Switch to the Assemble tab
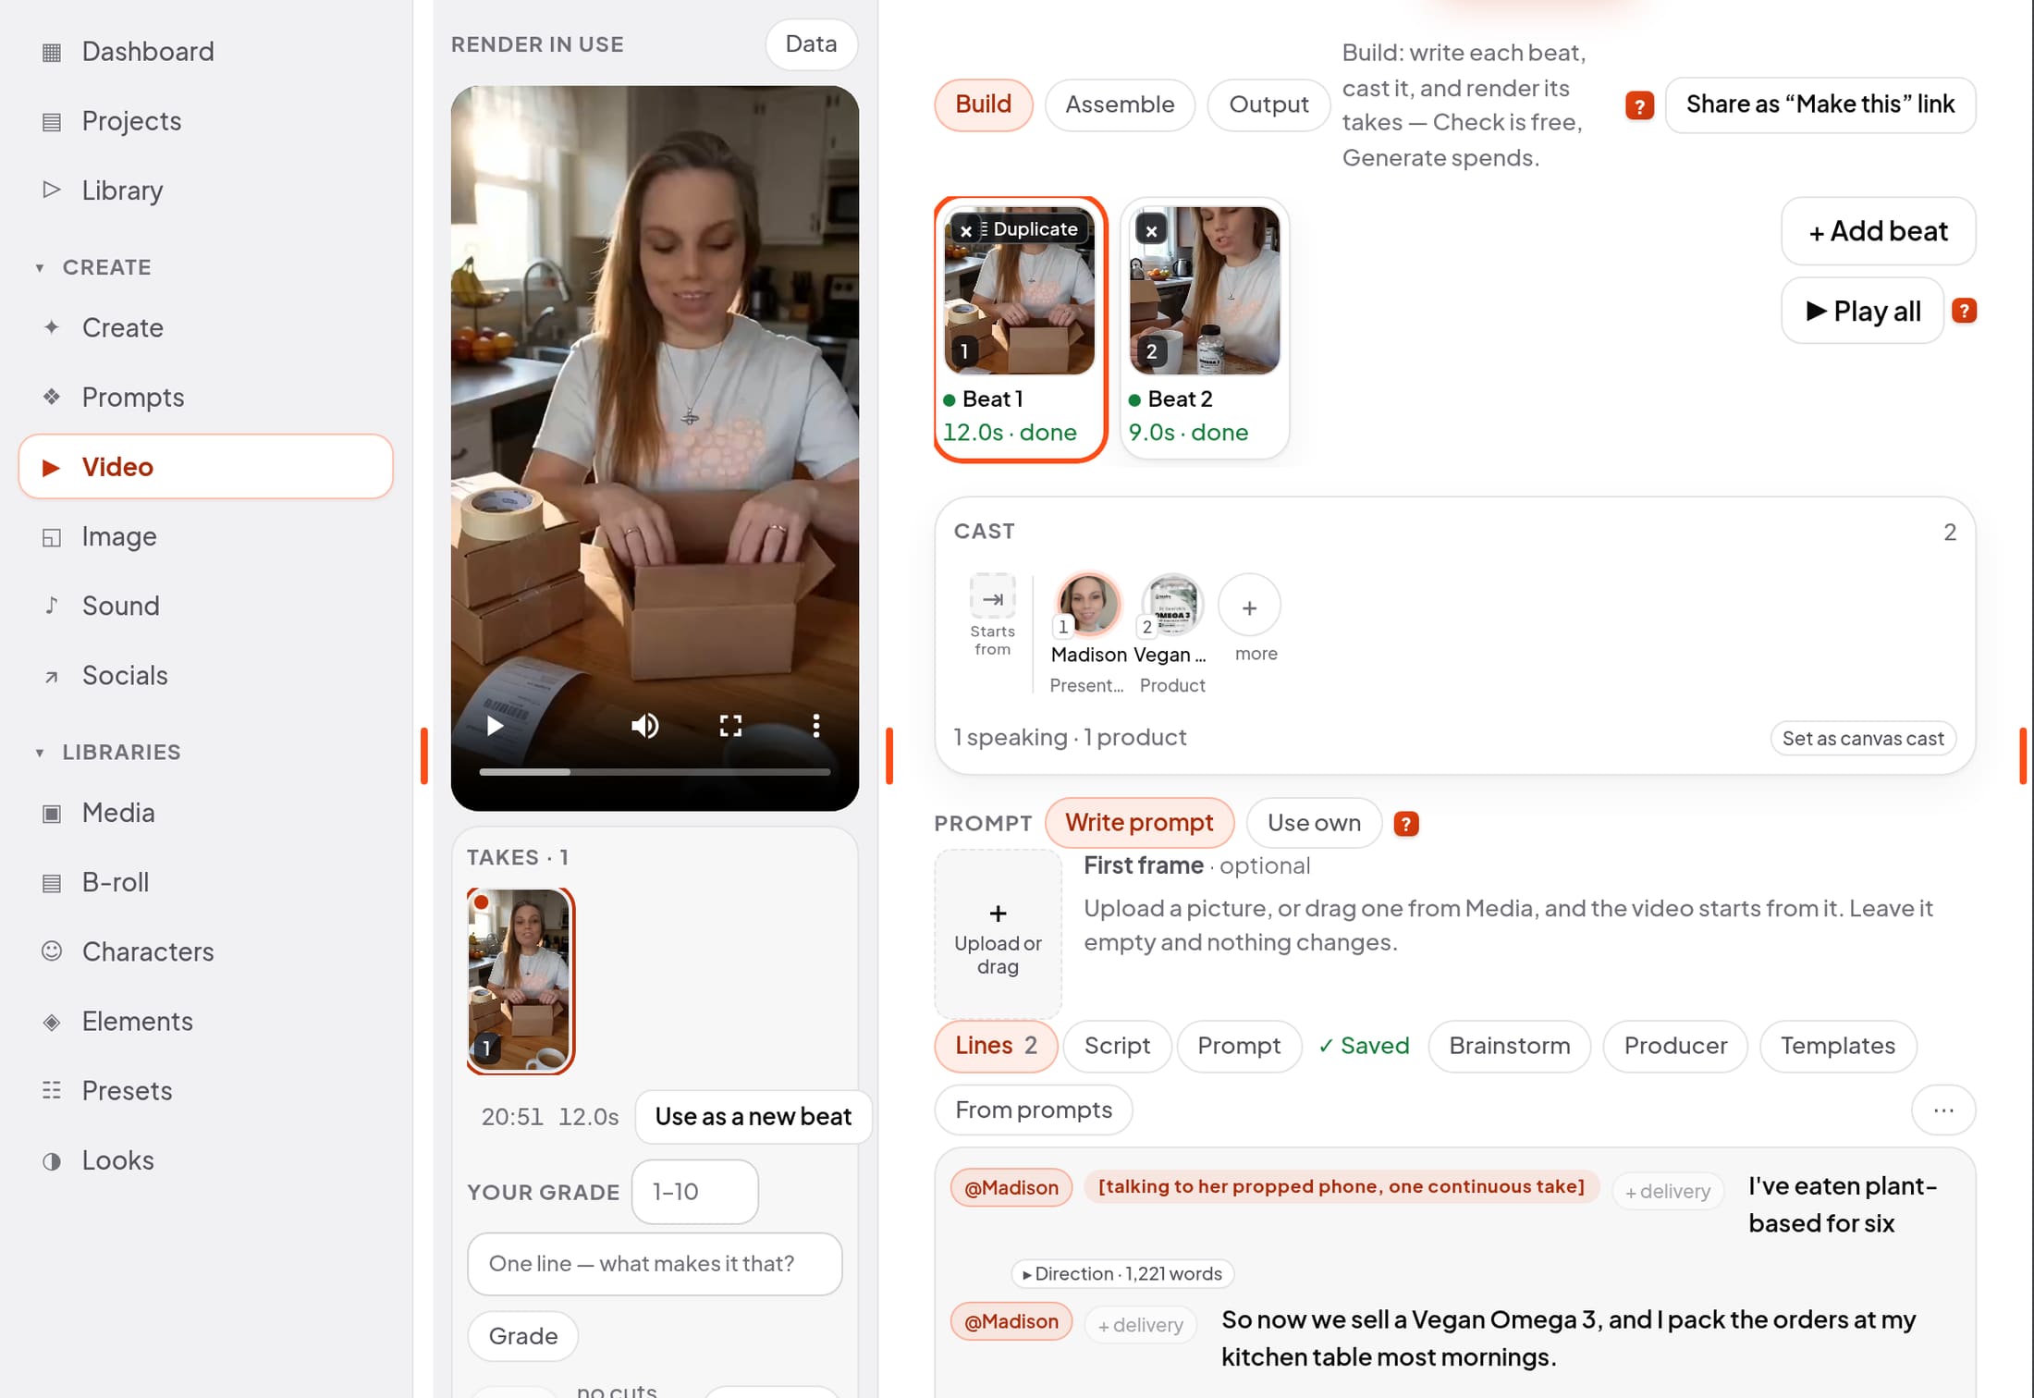 click(x=1120, y=104)
